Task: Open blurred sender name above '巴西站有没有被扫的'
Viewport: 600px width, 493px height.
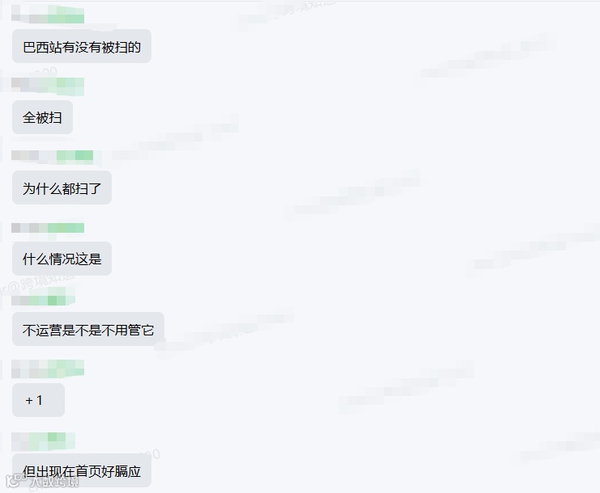Action: tap(48, 15)
